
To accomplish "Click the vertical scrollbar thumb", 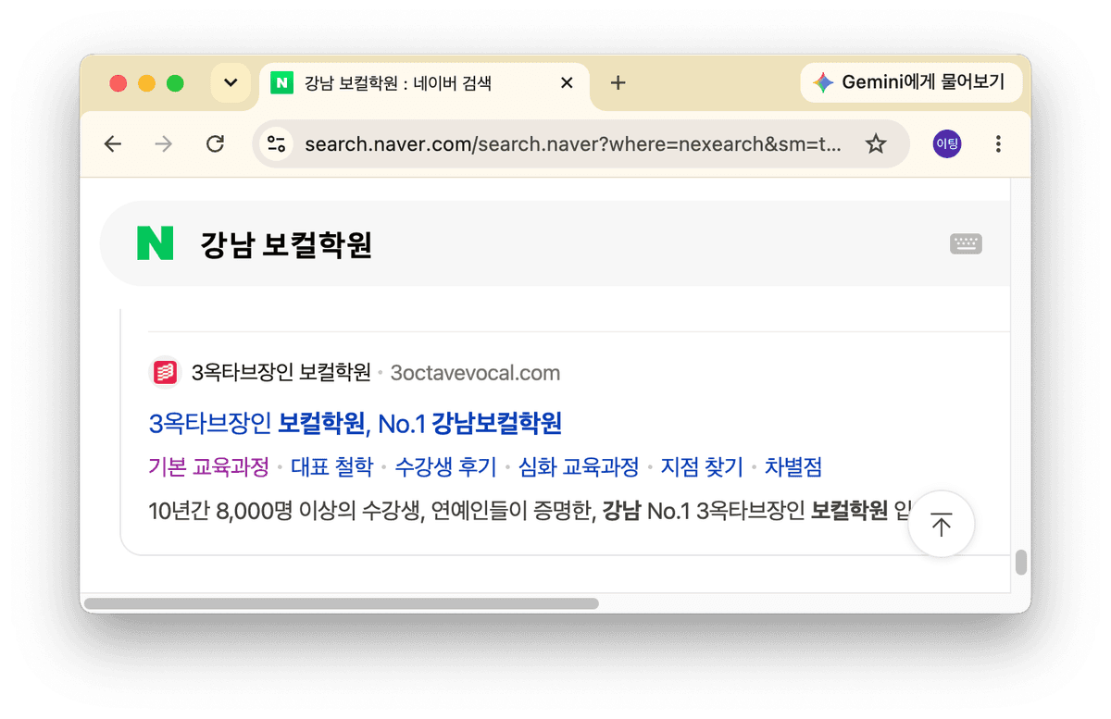I will (1021, 563).
